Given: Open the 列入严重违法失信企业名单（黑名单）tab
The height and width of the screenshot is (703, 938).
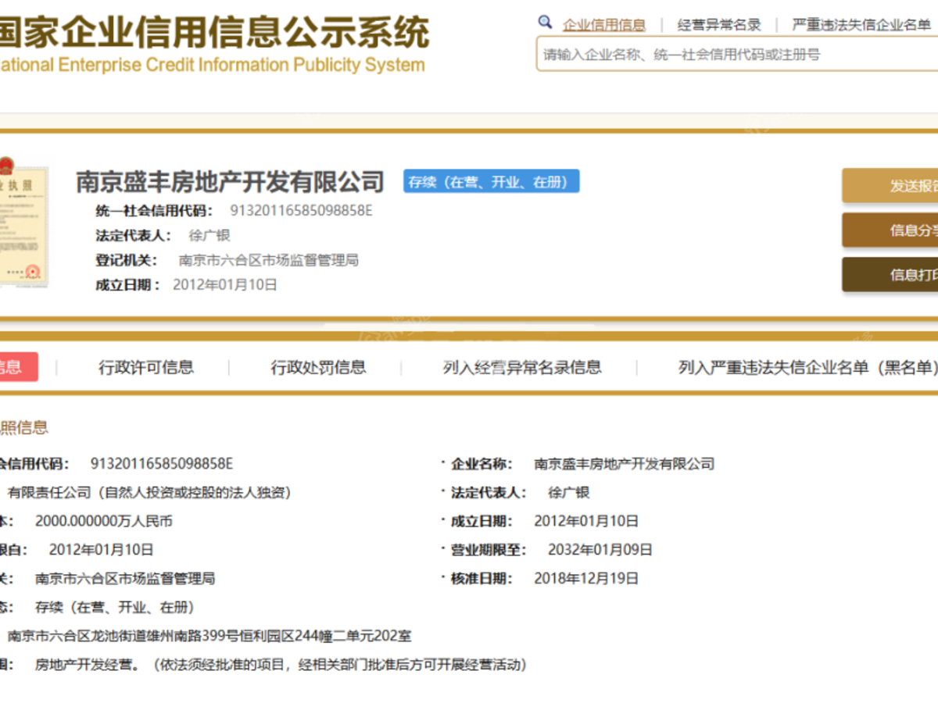Looking at the screenshot, I should pyautogui.click(x=807, y=367).
